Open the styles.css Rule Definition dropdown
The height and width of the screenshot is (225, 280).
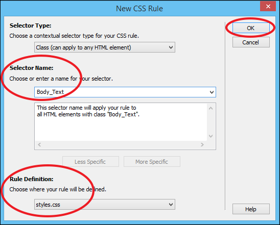tap(105, 204)
